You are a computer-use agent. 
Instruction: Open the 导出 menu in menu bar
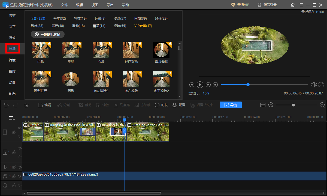(110, 5)
